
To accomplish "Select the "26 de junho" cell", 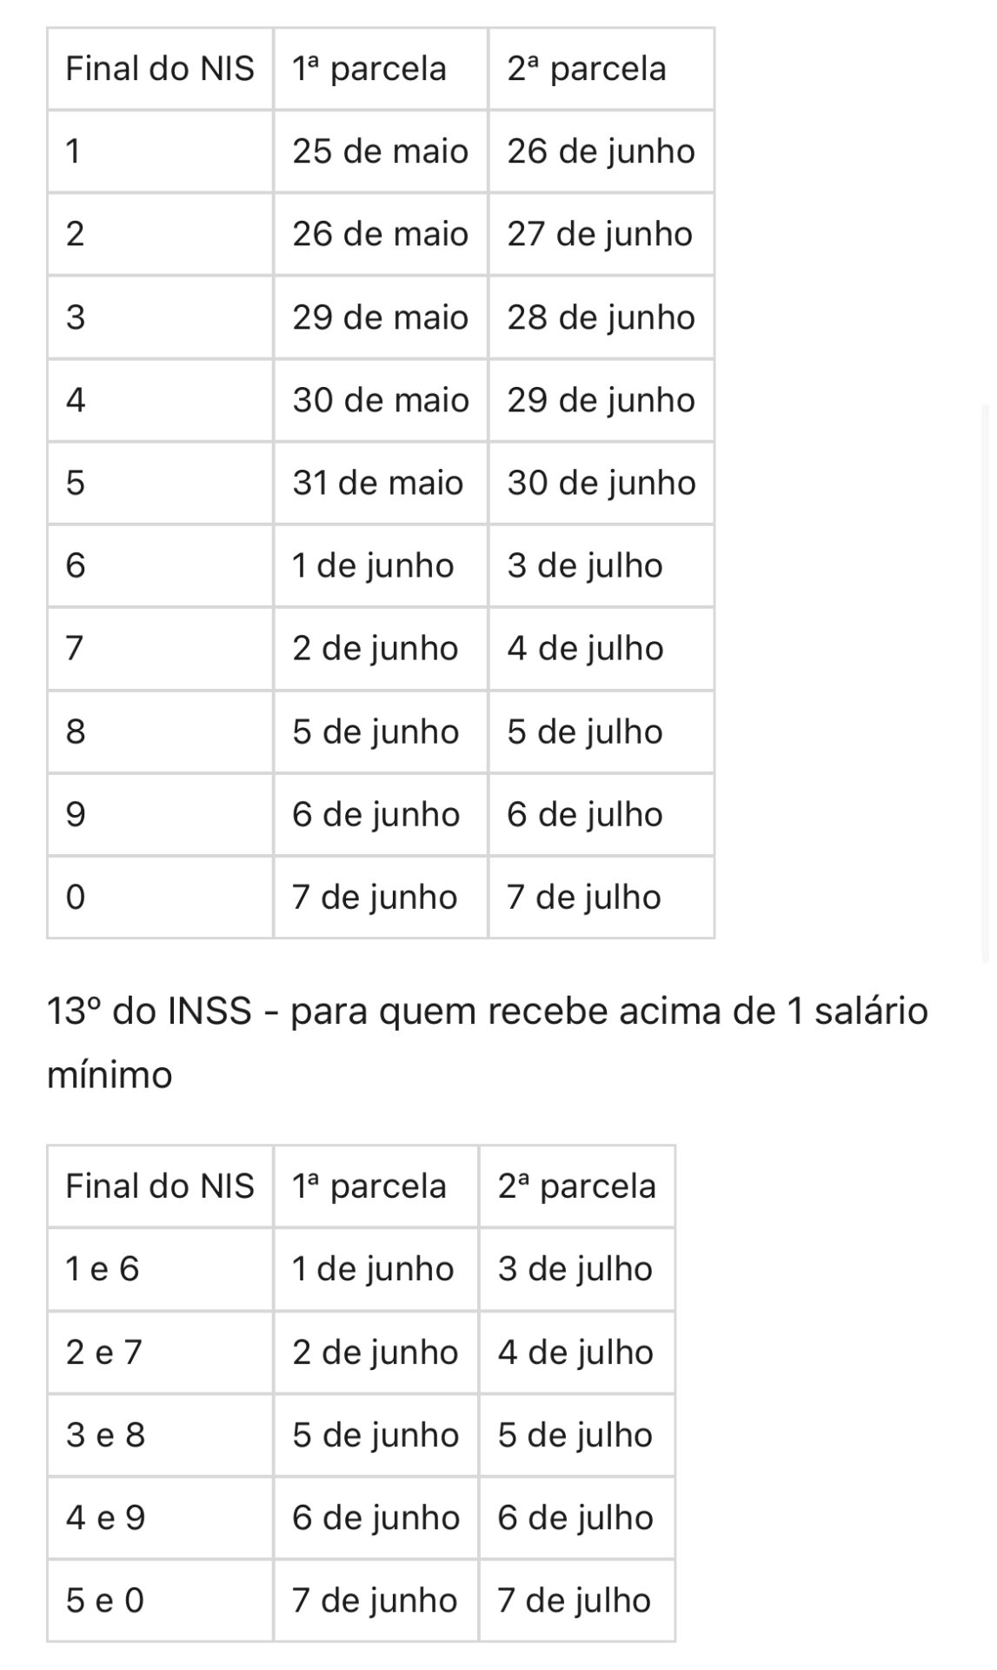I will [601, 151].
